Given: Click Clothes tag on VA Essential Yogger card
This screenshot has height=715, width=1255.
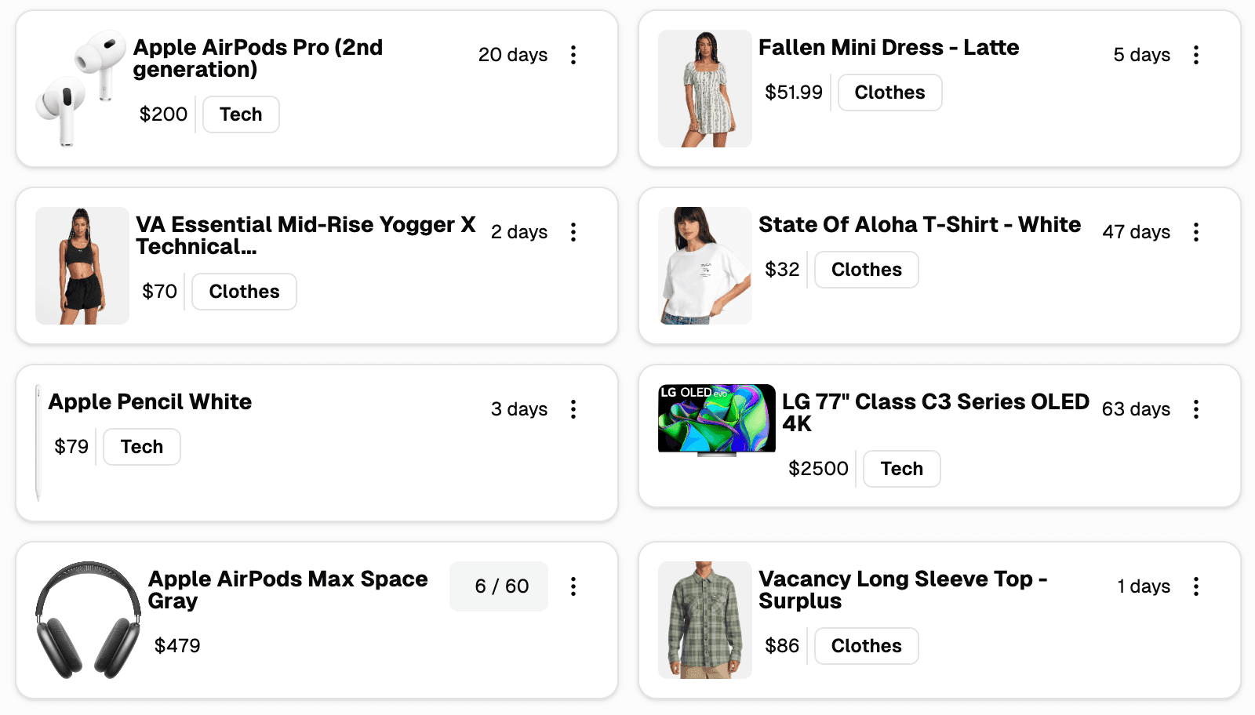Looking at the screenshot, I should [x=244, y=292].
